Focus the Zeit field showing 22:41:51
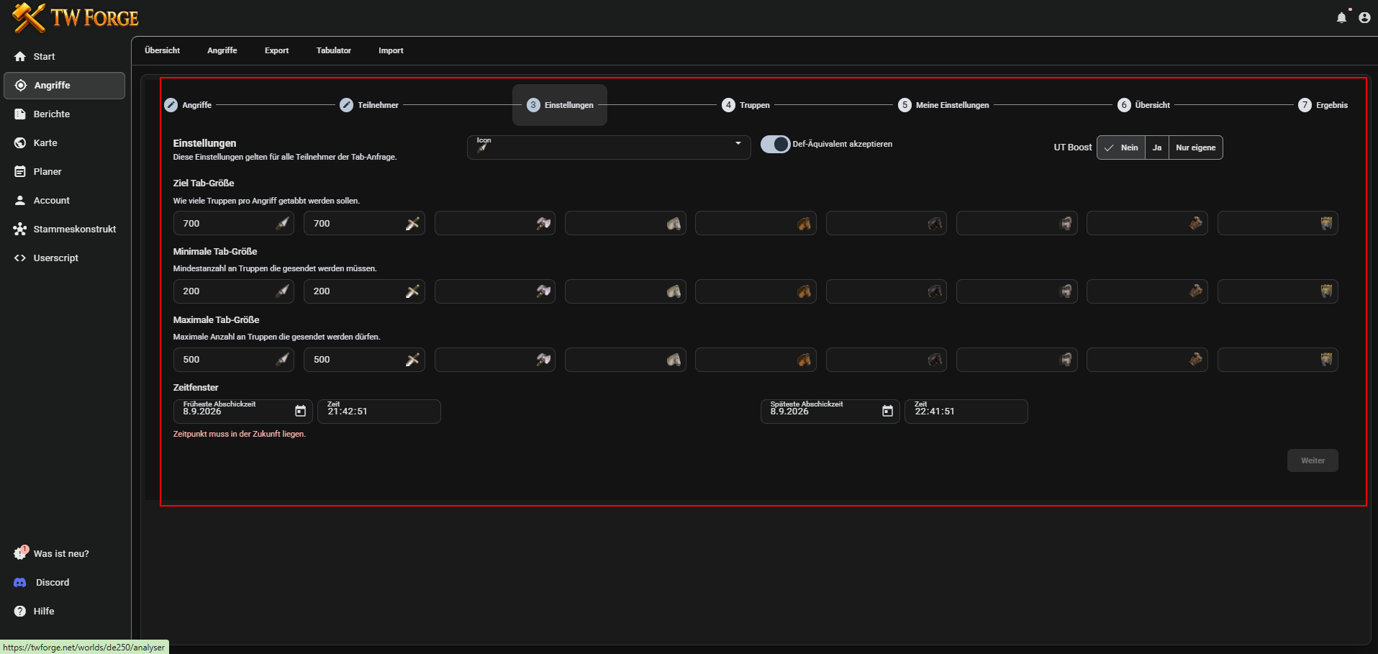 966,412
